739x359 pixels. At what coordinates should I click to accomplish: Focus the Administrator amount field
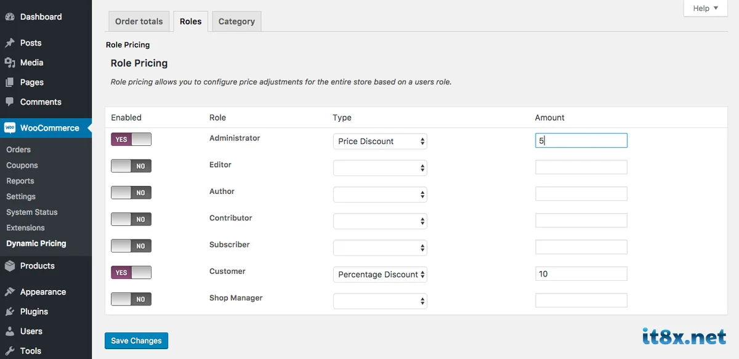(581, 140)
